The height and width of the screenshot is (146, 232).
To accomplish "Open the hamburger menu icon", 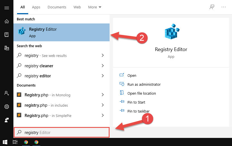I will pyautogui.click(x=7, y=8).
